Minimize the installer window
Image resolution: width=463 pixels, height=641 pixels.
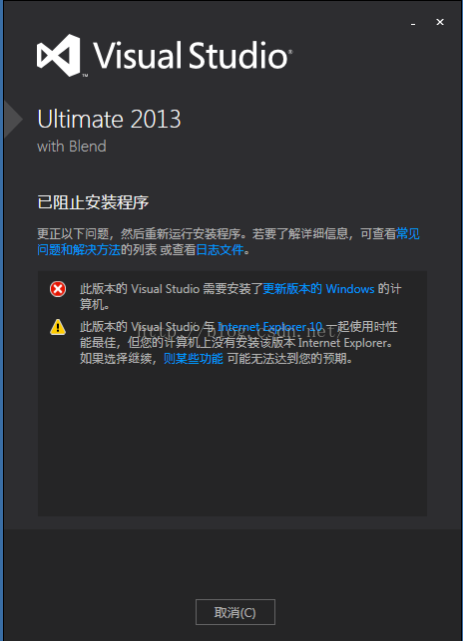(413, 23)
